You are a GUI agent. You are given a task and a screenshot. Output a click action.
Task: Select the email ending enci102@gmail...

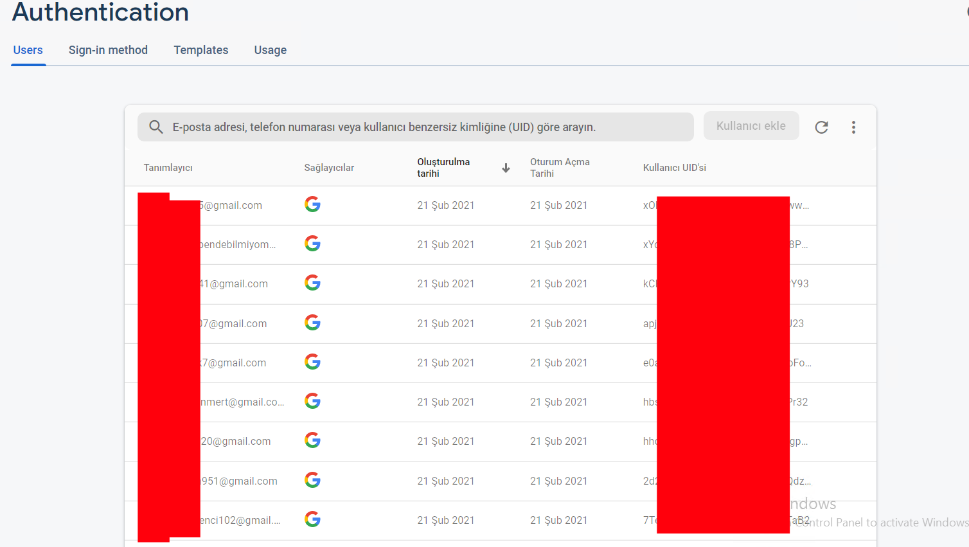pyautogui.click(x=240, y=521)
